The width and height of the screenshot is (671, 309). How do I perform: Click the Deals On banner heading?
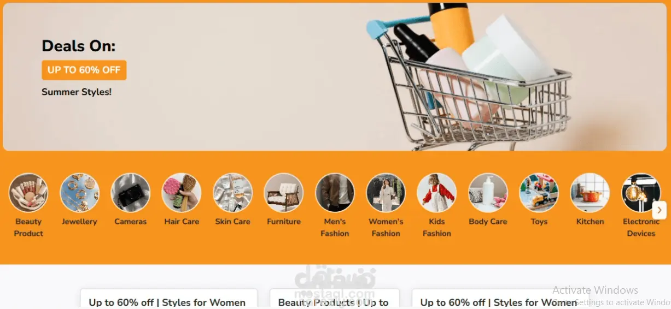click(x=79, y=46)
